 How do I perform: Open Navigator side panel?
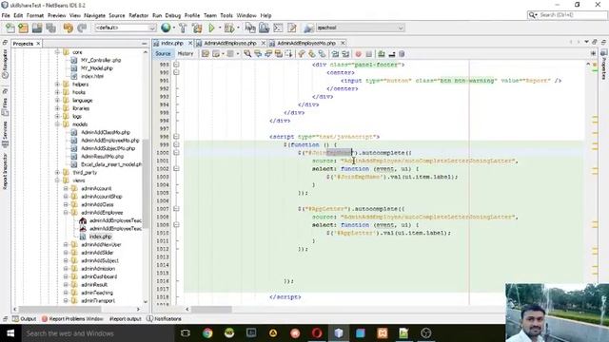[x=5, y=64]
